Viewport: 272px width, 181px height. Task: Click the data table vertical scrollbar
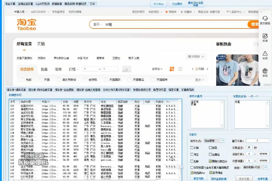click(x=180, y=139)
